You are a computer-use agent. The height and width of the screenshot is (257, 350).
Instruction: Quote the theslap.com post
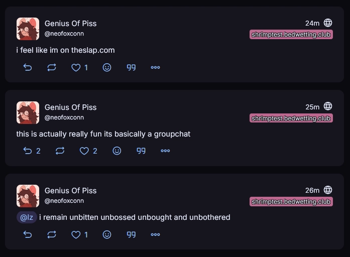[x=131, y=67]
